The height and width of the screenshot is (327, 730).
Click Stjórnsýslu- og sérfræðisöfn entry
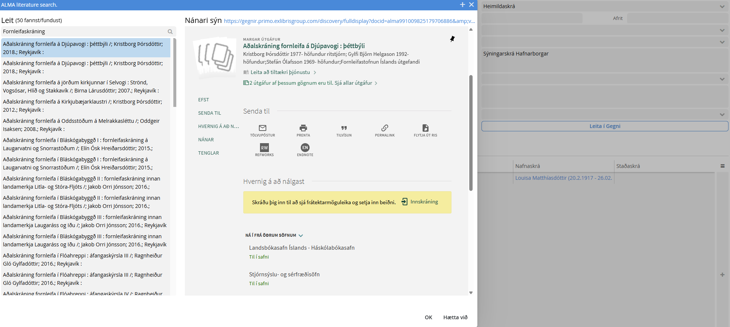click(x=284, y=274)
